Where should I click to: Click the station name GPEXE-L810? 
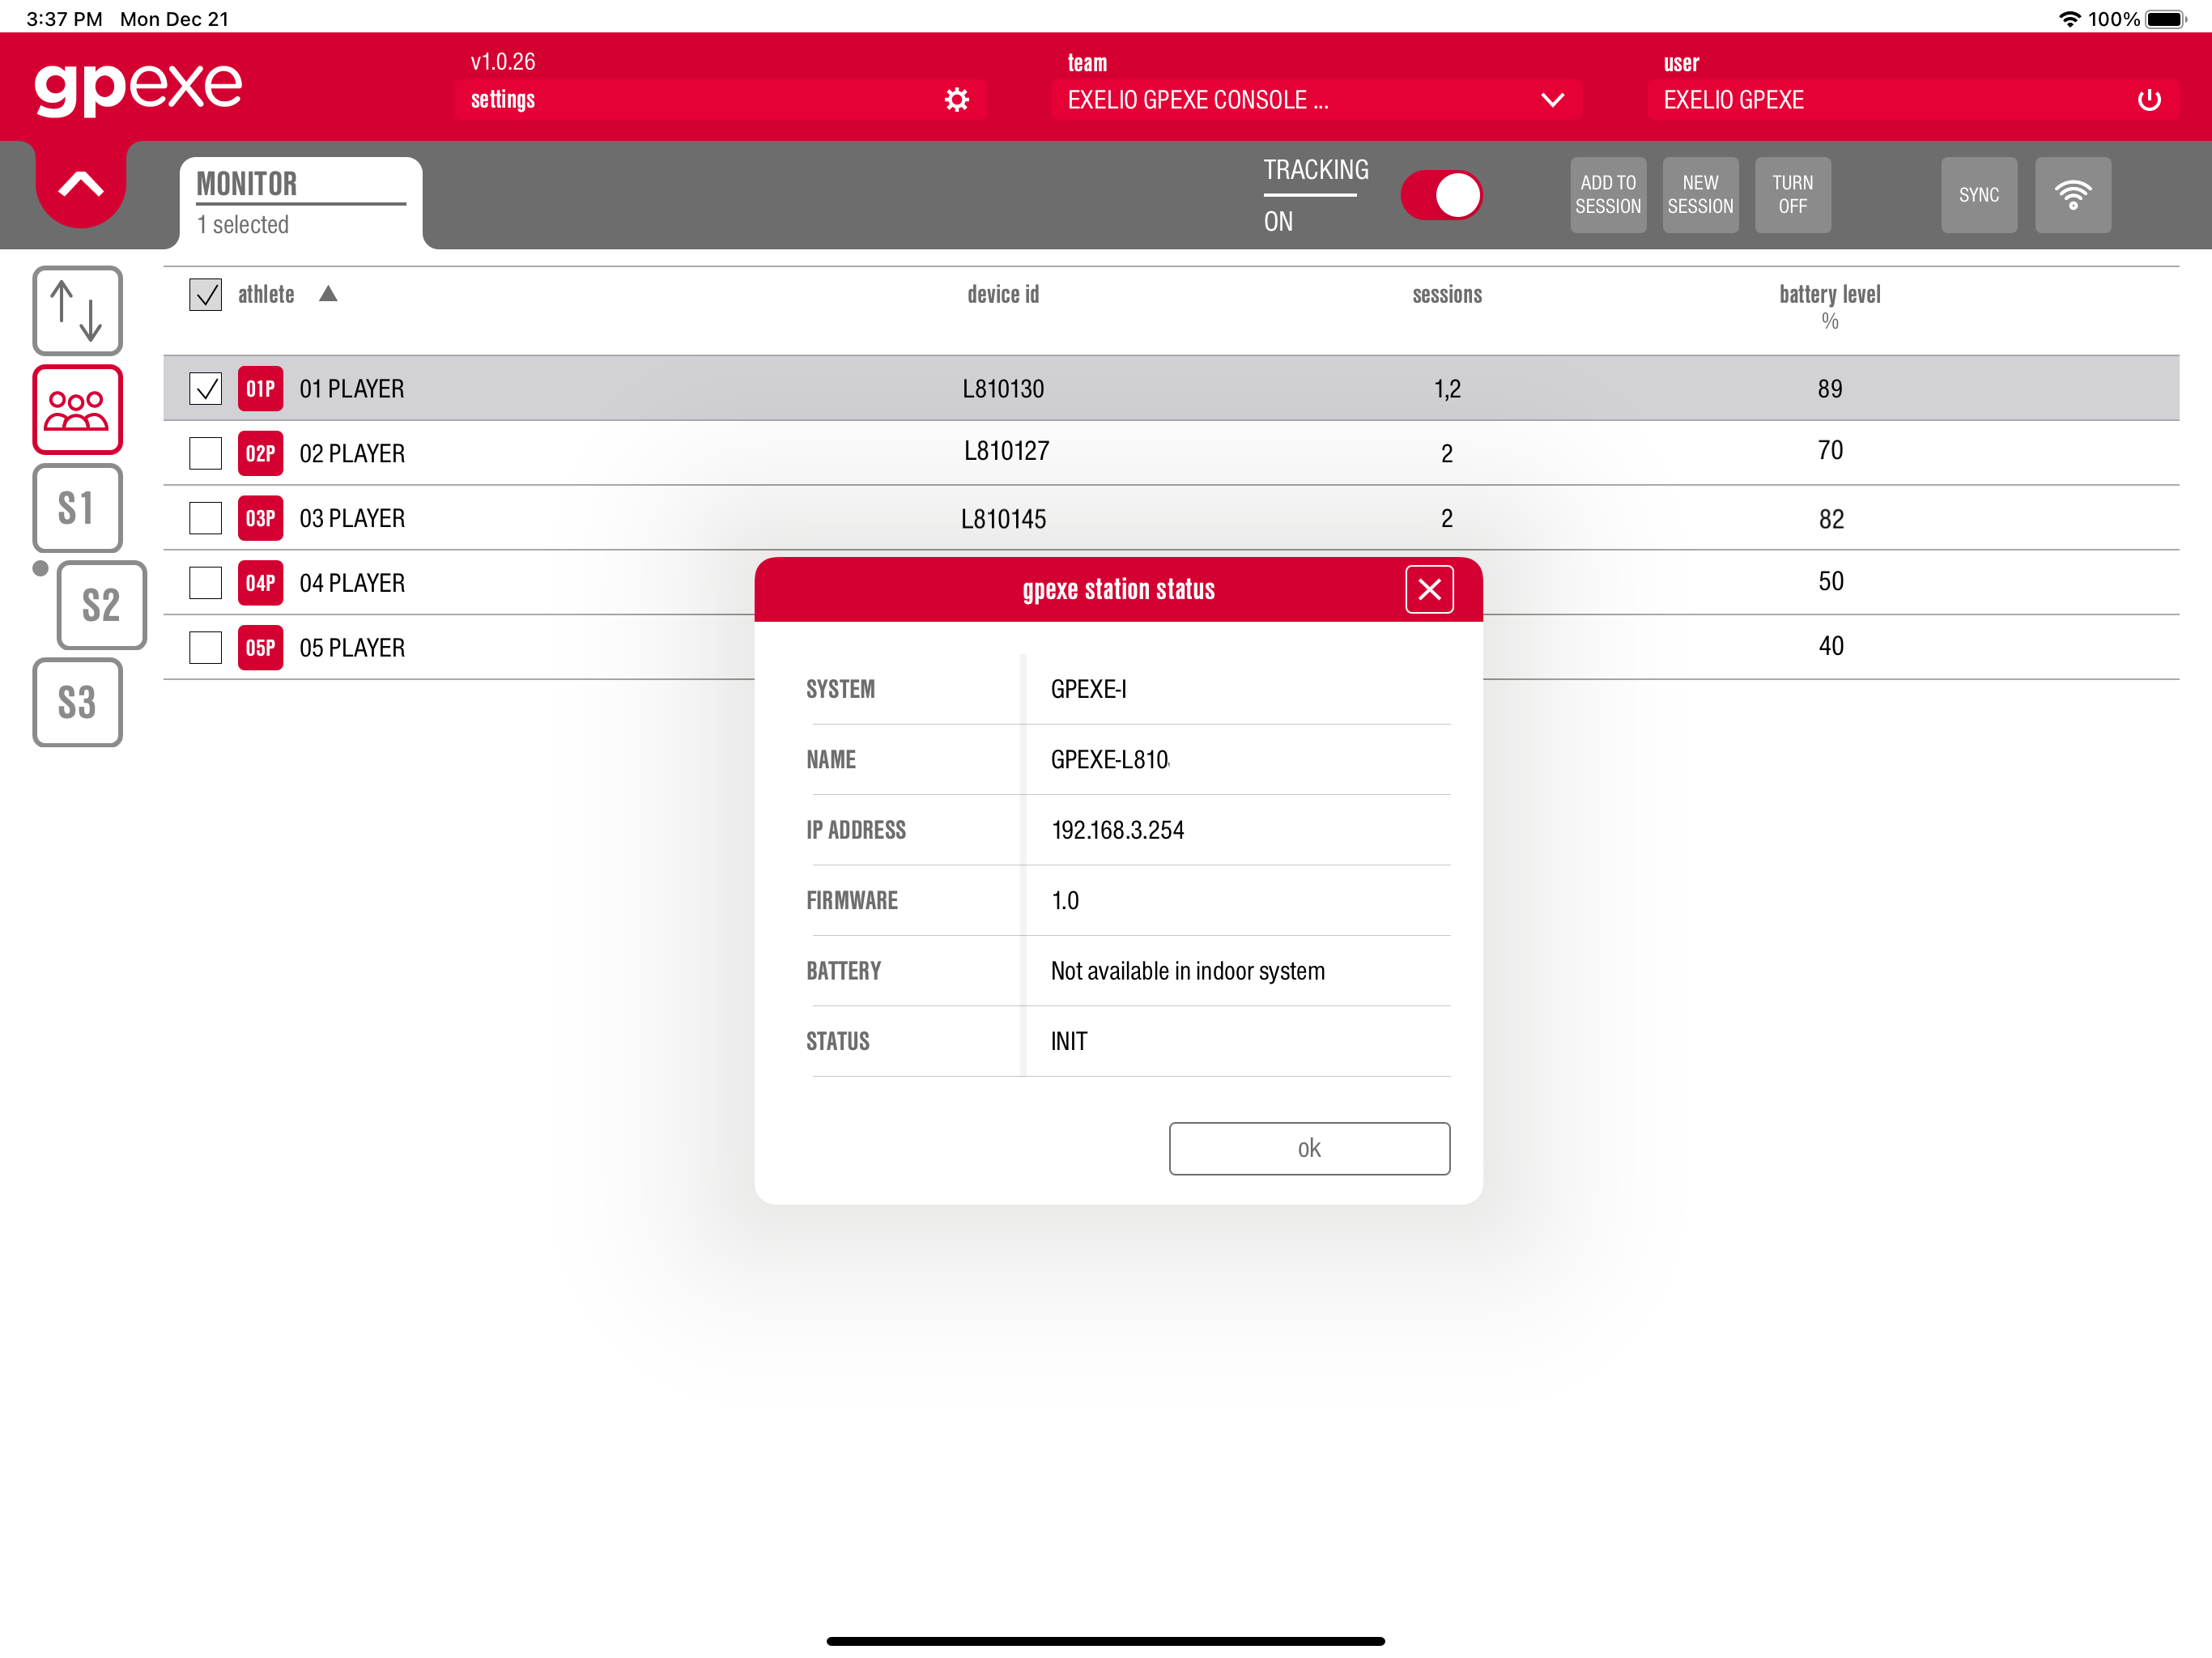(x=1110, y=760)
